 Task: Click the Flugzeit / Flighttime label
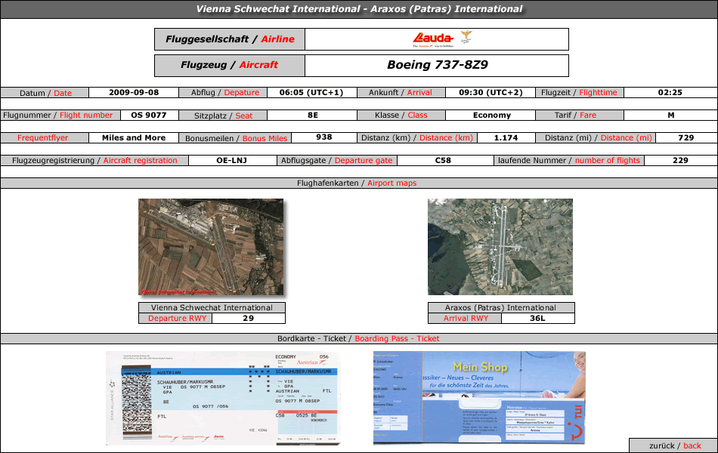coord(579,92)
